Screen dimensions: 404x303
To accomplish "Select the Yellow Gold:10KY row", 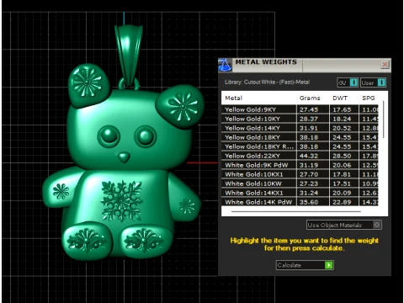I will [x=300, y=119].
